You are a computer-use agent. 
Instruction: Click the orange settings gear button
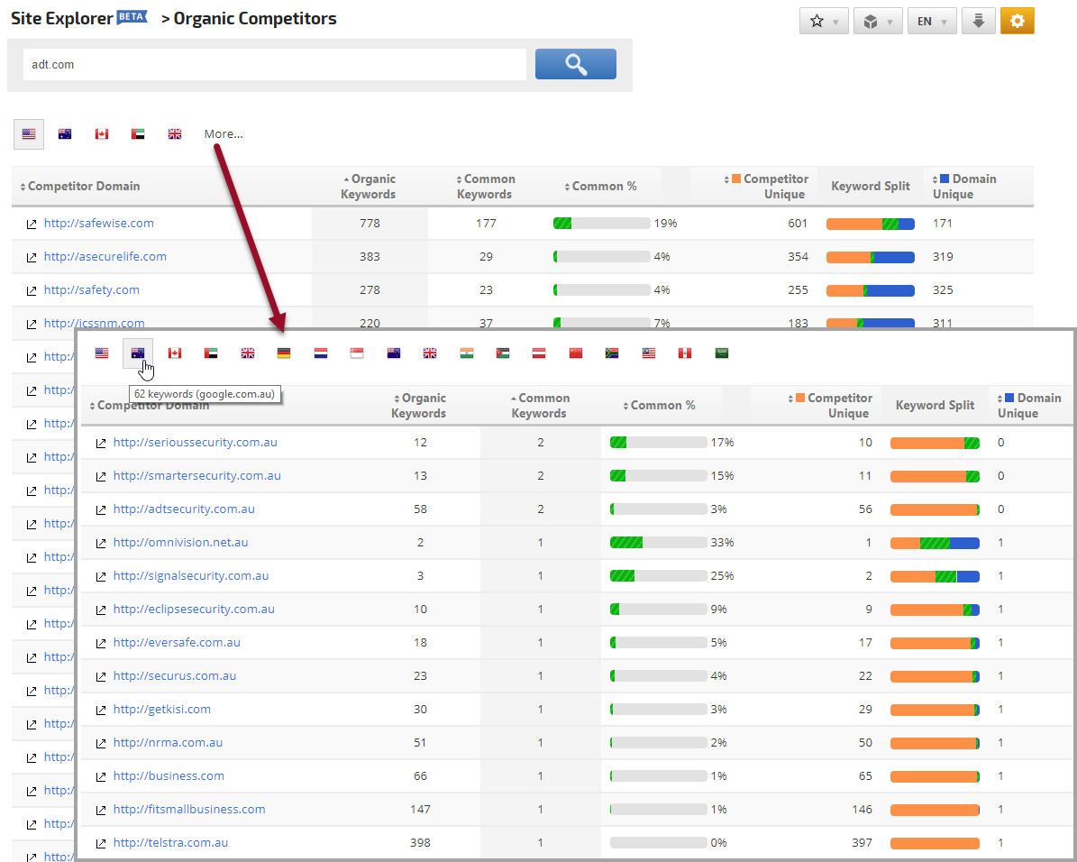[1017, 22]
